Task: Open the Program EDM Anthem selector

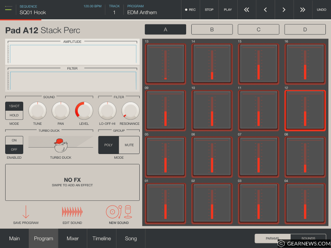Action: (x=142, y=10)
